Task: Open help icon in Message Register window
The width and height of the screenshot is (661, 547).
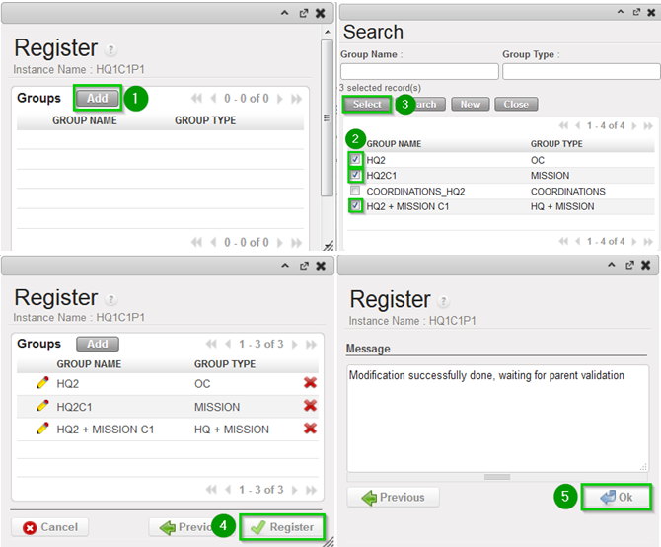Action: [443, 301]
